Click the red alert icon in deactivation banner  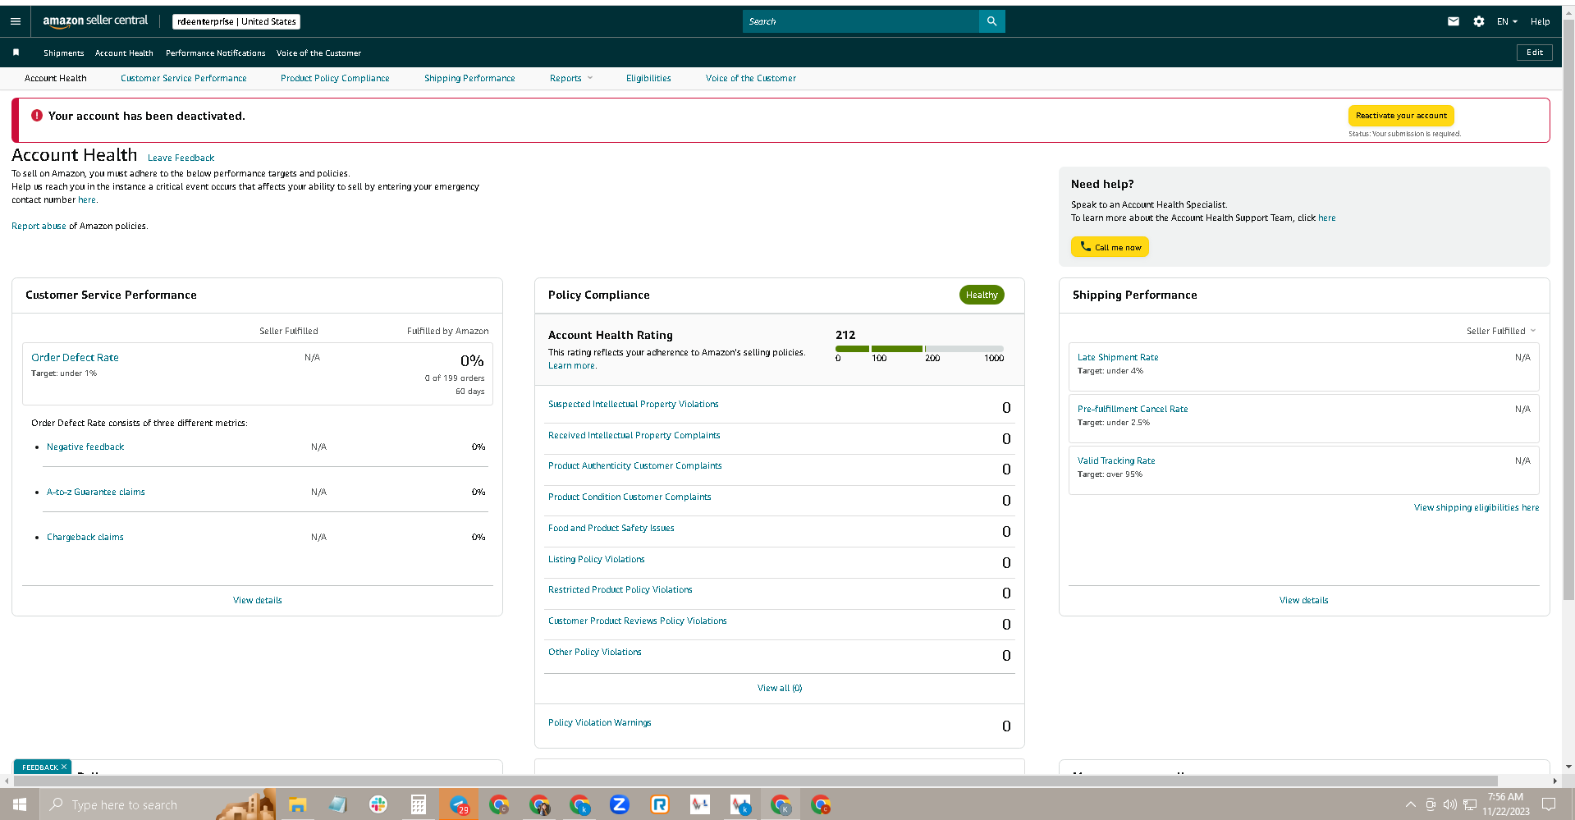(x=37, y=116)
